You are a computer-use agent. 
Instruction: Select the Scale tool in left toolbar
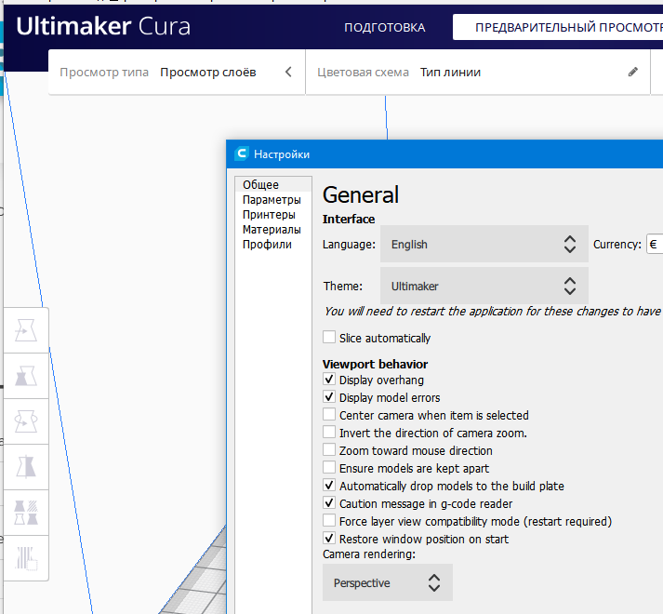[x=26, y=376]
